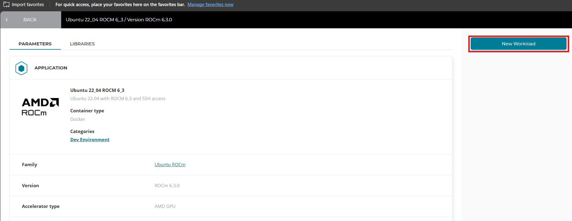Open the Dev Environment category link
This screenshot has height=221, width=572.
90,140
